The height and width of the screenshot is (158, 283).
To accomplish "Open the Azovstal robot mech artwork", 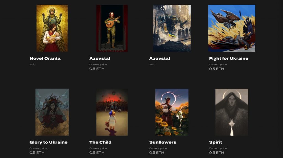I will [x=172, y=28].
